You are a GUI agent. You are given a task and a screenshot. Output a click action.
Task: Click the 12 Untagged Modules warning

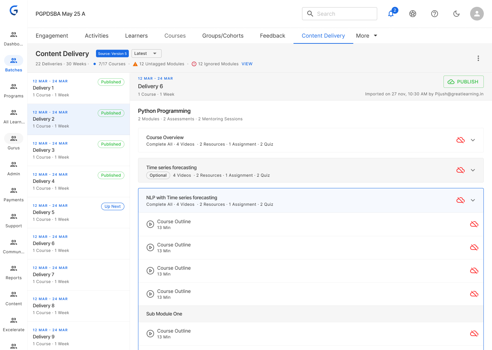[x=159, y=64]
